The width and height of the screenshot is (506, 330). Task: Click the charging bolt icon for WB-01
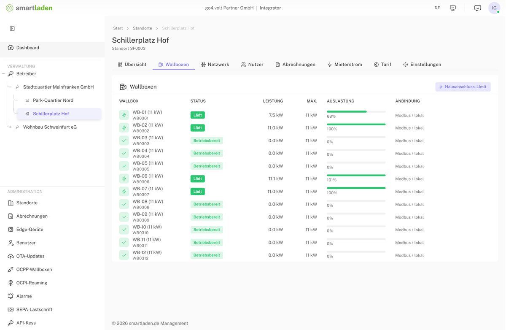pyautogui.click(x=124, y=115)
